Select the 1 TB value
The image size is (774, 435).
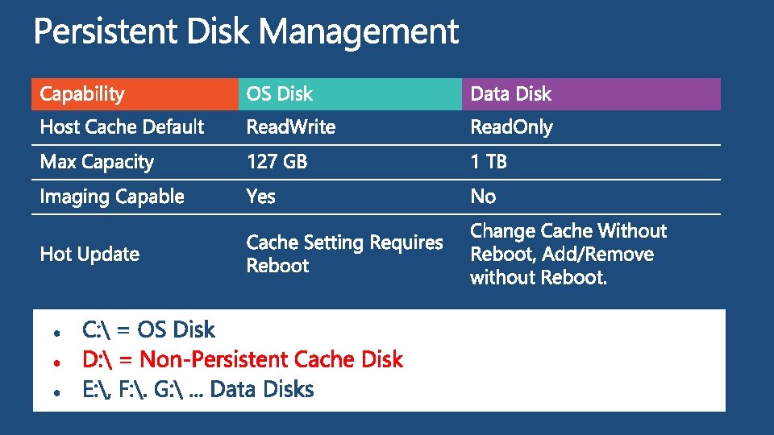[x=489, y=162]
